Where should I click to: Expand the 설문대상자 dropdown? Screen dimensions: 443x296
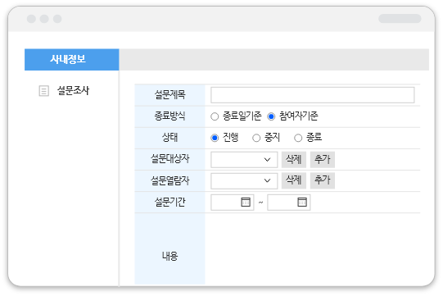pos(244,160)
